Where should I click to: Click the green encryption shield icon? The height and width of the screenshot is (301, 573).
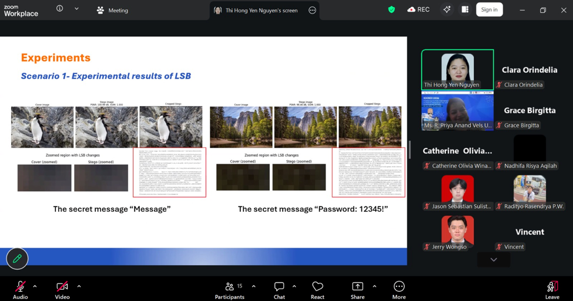(391, 9)
